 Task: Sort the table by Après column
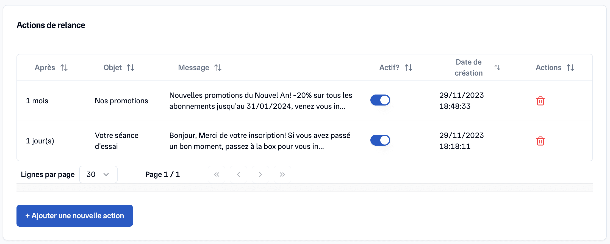click(x=64, y=67)
